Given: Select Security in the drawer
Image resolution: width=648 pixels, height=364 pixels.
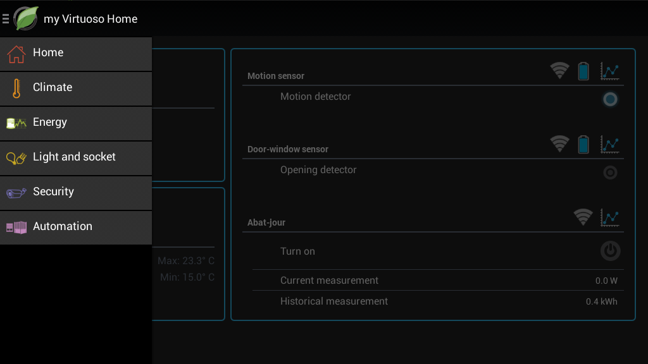Looking at the screenshot, I should tap(76, 193).
